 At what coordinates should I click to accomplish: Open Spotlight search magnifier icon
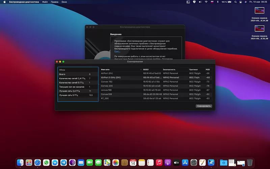point(236,2)
